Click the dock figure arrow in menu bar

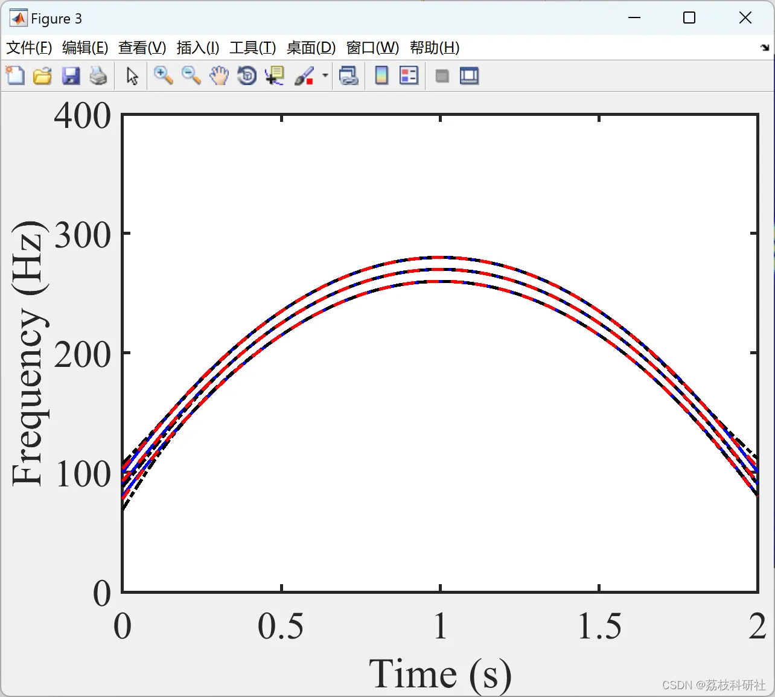[765, 48]
